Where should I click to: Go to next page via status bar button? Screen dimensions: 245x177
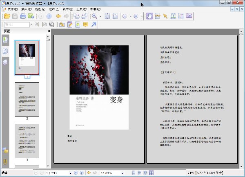[76, 173]
